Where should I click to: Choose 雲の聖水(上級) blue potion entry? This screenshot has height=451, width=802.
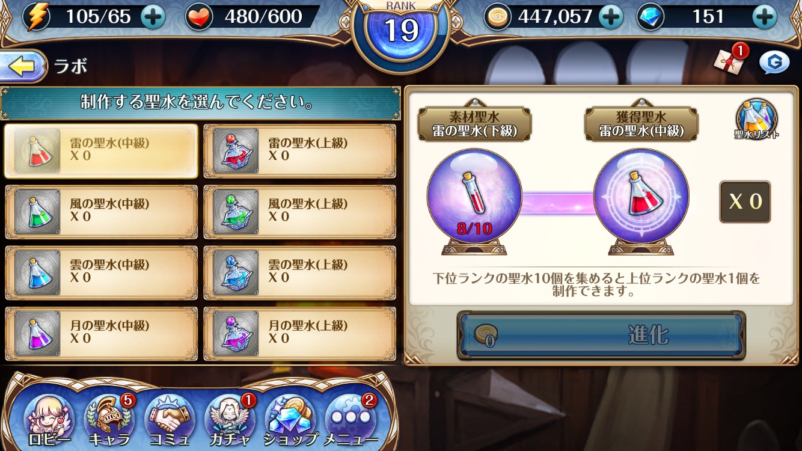[x=300, y=272]
